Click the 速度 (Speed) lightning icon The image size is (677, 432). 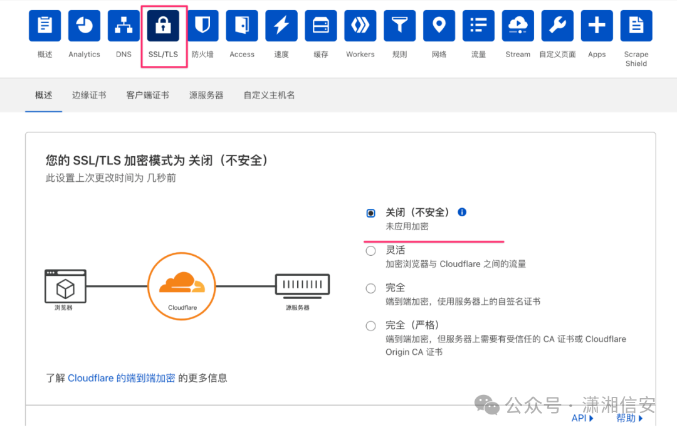(281, 25)
